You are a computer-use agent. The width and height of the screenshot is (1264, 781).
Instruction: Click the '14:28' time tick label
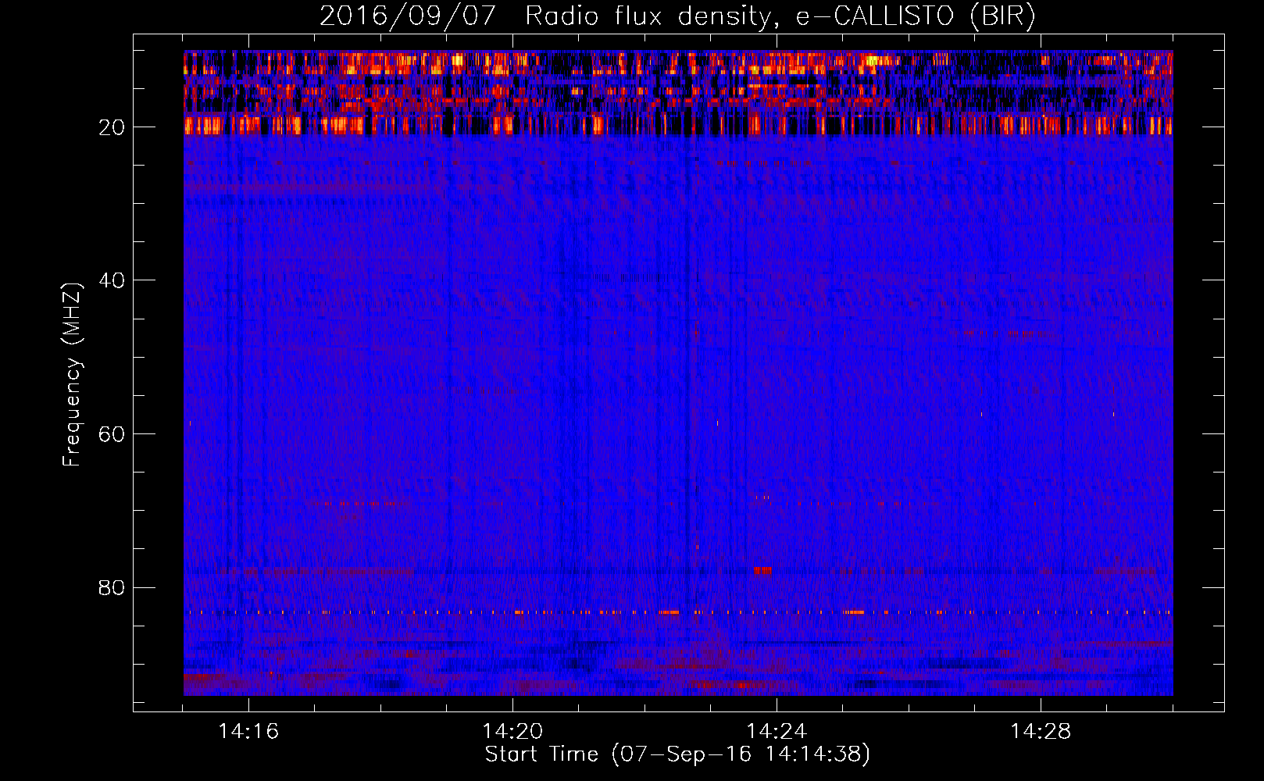1041,731
